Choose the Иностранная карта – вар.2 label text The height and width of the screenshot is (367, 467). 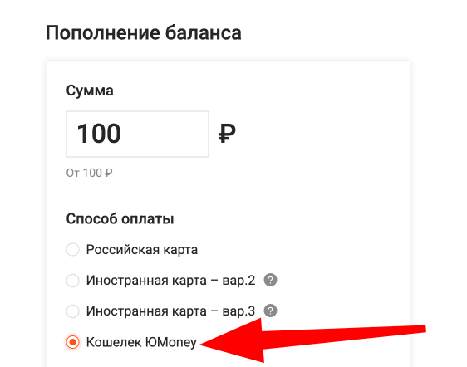pyautogui.click(x=170, y=281)
